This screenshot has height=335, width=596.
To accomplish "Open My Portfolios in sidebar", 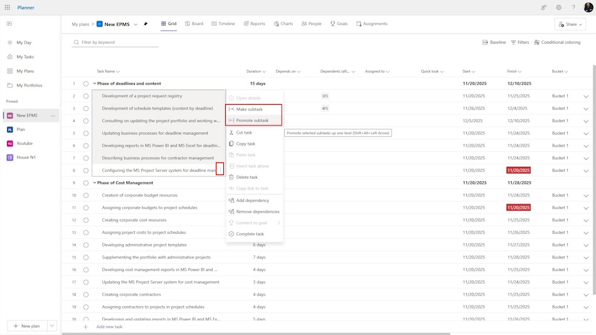I will coord(30,85).
